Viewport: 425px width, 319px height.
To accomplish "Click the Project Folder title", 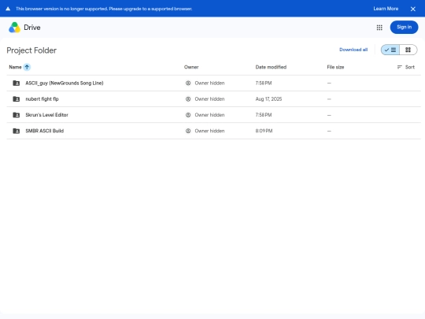I will tap(31, 50).
